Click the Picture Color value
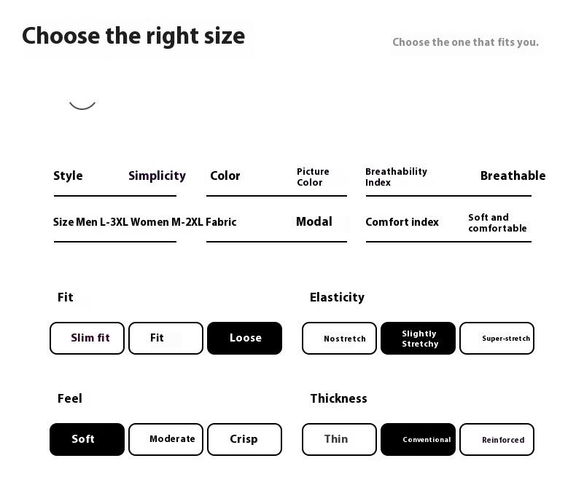Viewport: 576px width, 493px height. (313, 177)
